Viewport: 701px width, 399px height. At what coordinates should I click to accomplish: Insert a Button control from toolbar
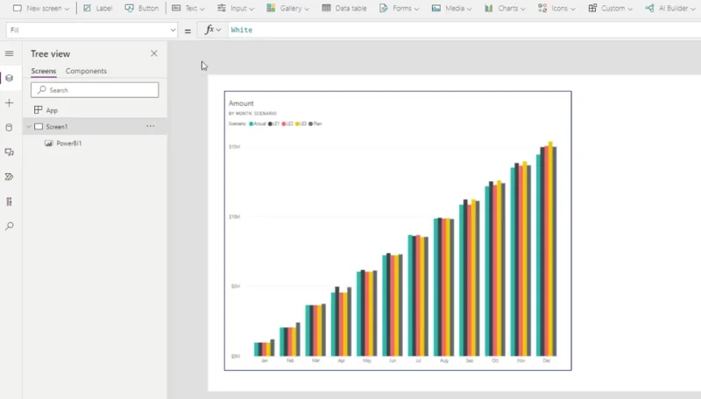(x=142, y=8)
